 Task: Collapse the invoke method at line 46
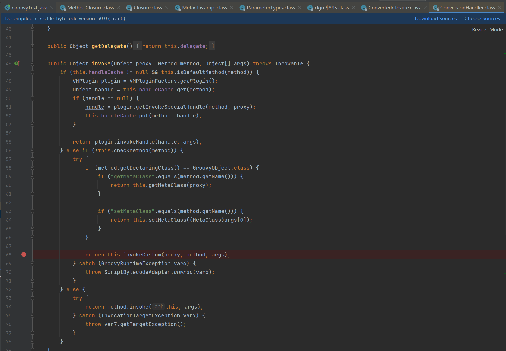pyautogui.click(x=32, y=63)
